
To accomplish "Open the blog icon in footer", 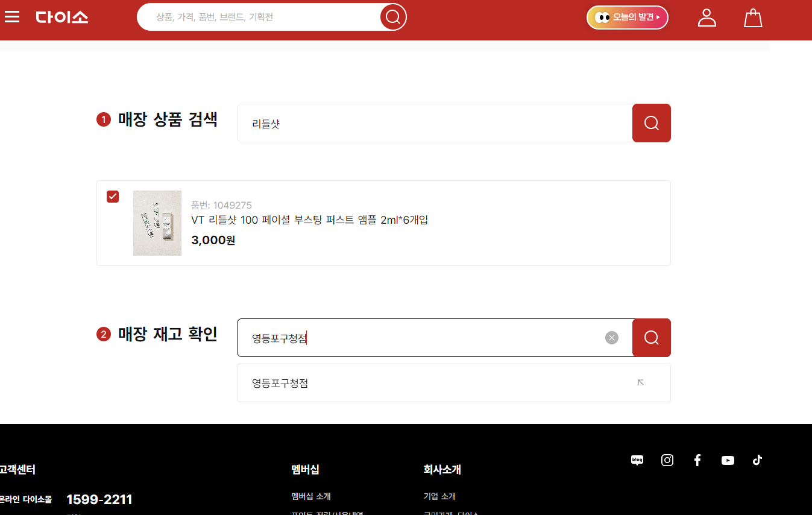I will tap(637, 460).
